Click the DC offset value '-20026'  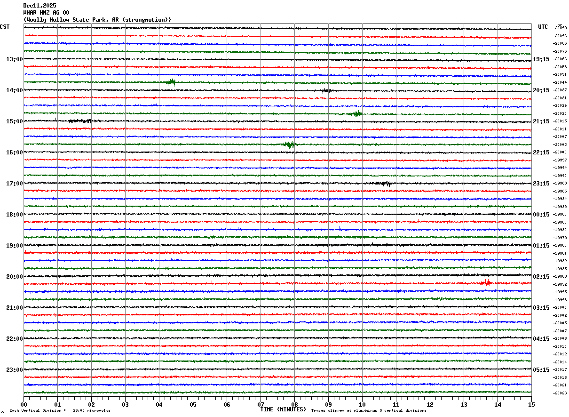click(560, 105)
